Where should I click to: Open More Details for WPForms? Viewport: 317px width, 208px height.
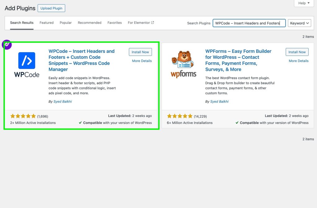(299, 61)
